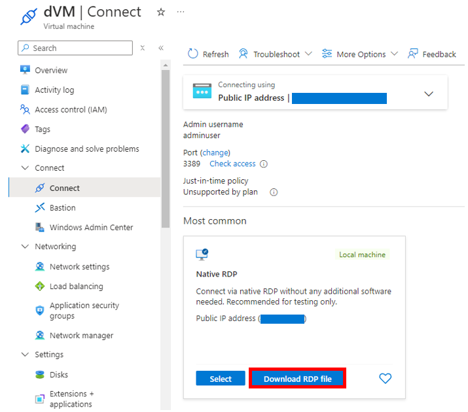
Task: Click the green Load balancing icon
Action: (40, 286)
